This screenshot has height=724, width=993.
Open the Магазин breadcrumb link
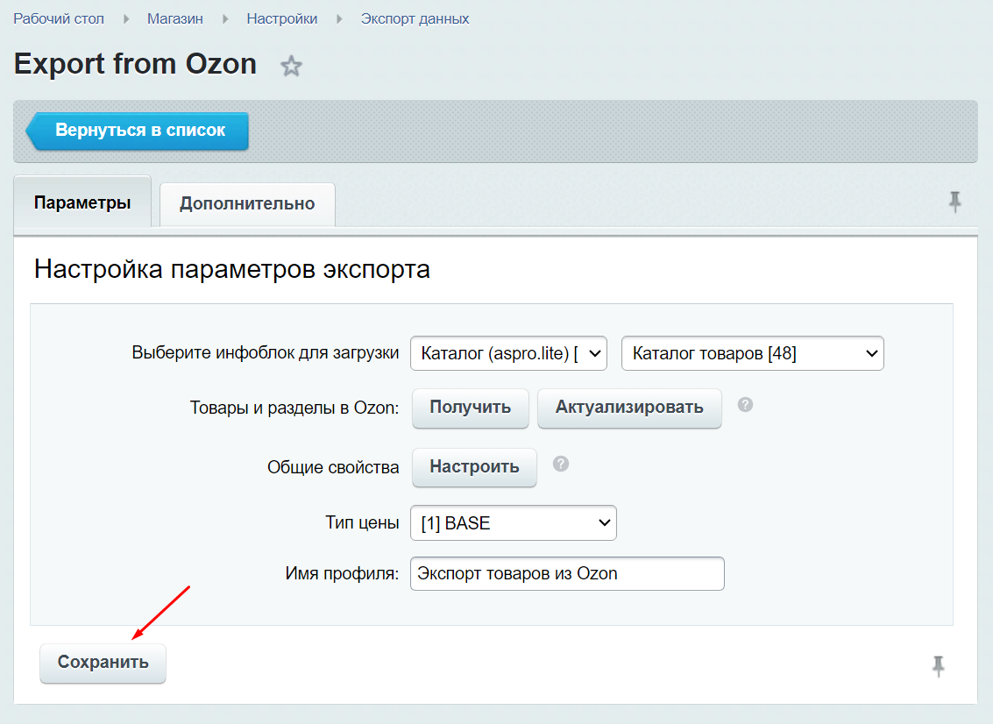point(175,19)
